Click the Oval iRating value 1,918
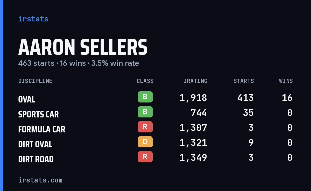Screen dimensions: 311x191 coord(193,98)
